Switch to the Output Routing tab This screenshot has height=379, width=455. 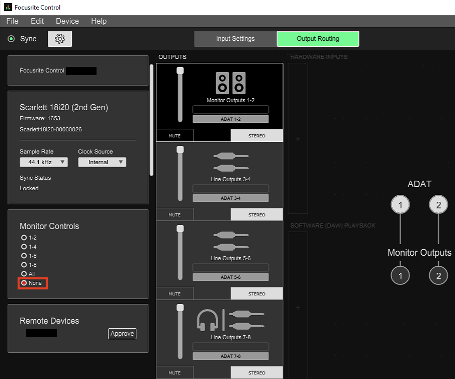(x=318, y=39)
